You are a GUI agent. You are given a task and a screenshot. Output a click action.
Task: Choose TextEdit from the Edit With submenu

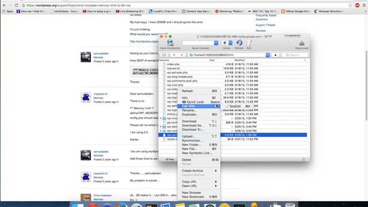[237, 106]
